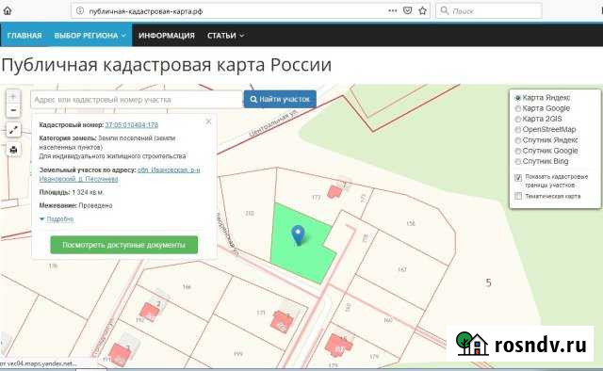The image size is (603, 371).
Task: Zoom in the map with the plus button
Action: (13, 96)
